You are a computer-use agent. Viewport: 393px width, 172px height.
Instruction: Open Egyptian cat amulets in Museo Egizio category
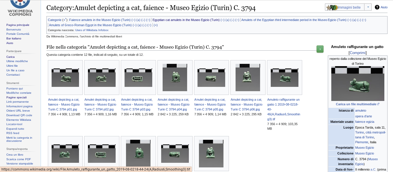tap(186, 20)
